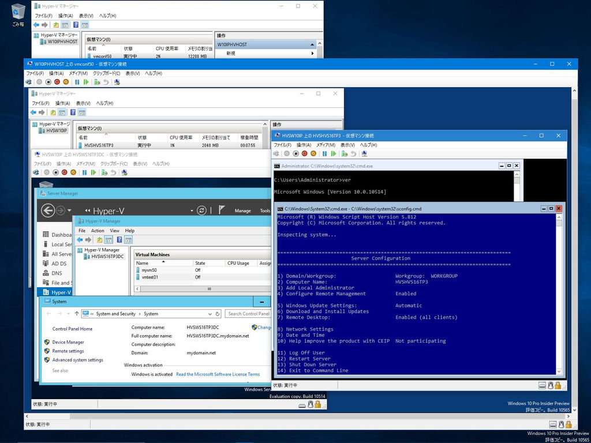The height and width of the screenshot is (443, 591).
Task: Open Server Manager notifications flag
Action: (222, 210)
